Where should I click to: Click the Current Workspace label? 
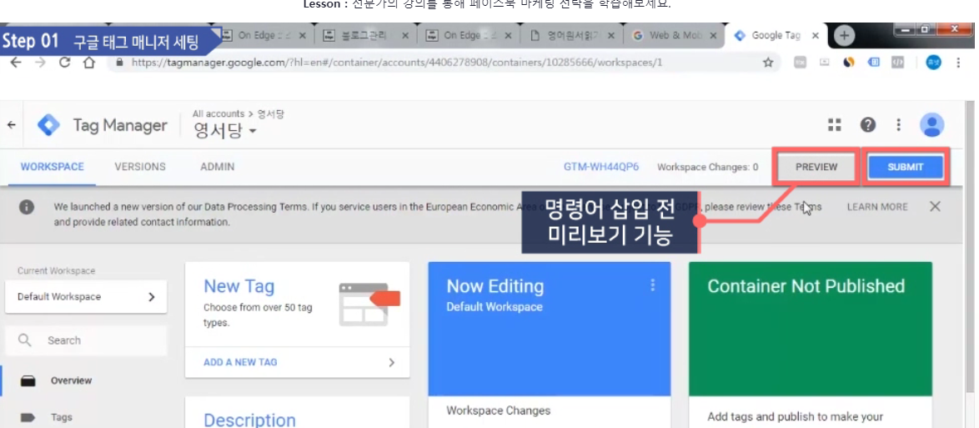(x=56, y=271)
